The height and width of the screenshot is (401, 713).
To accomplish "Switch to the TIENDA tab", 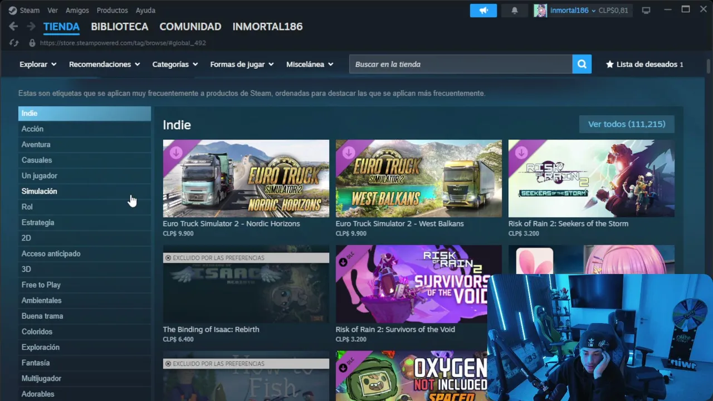I will 61,27.
